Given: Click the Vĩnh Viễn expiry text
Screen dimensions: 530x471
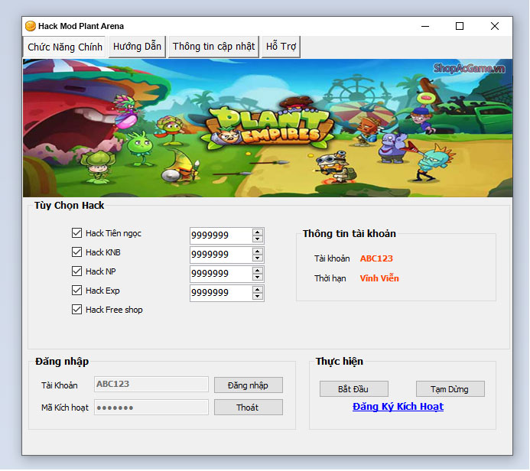Looking at the screenshot, I should [379, 278].
